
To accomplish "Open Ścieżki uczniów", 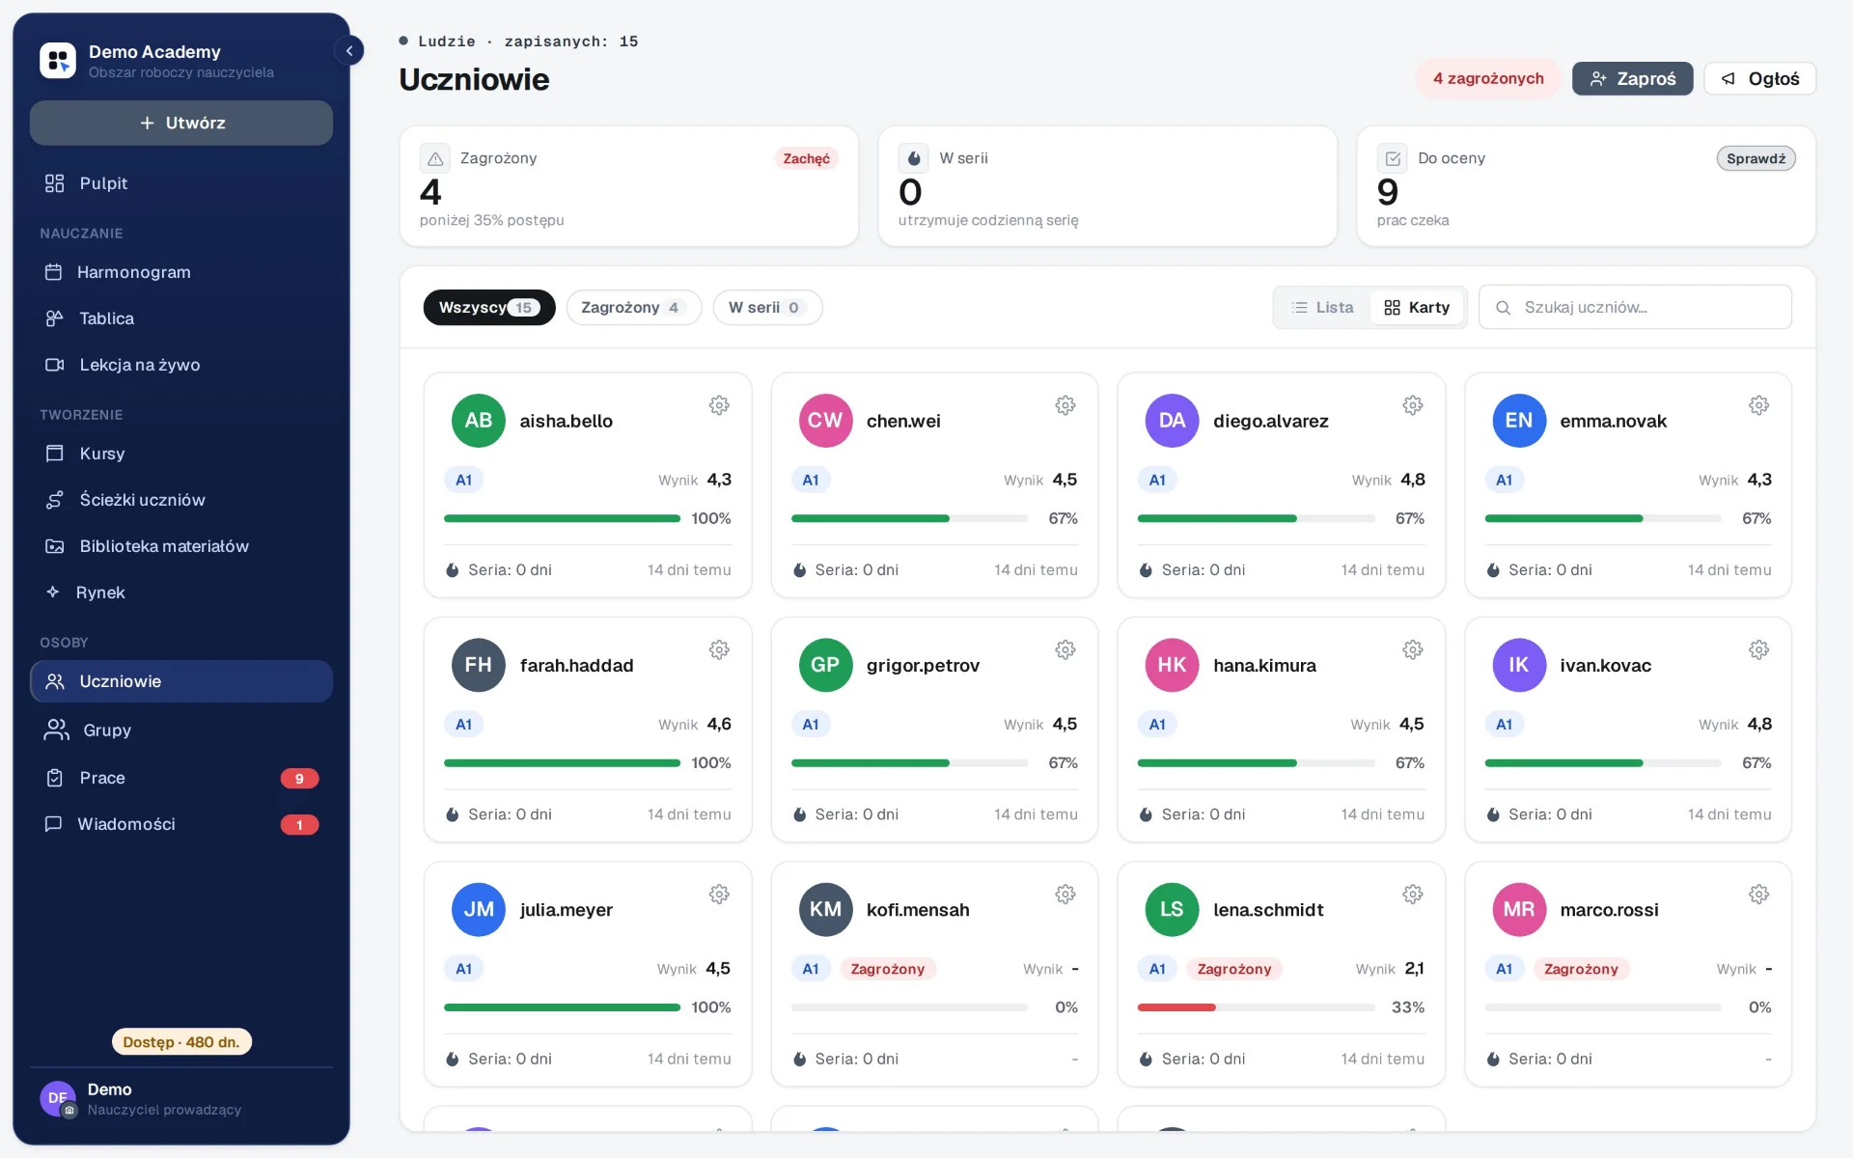I will pos(181,500).
